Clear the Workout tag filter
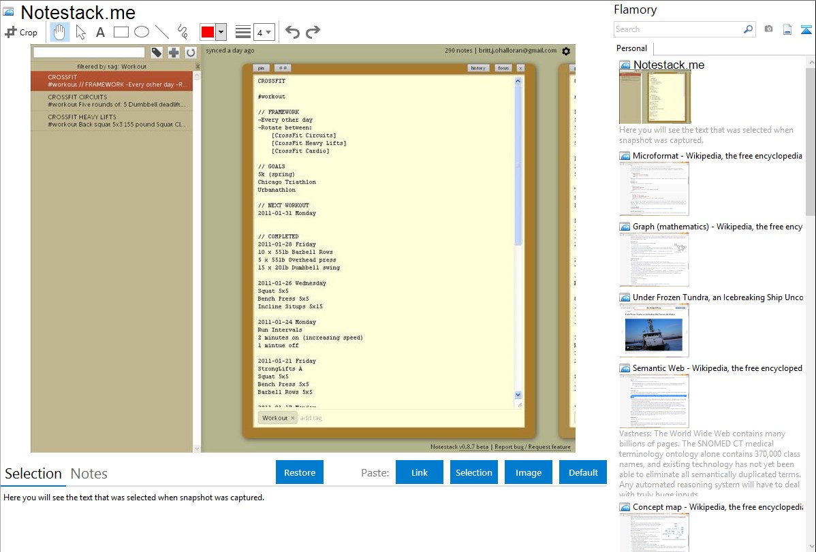The width and height of the screenshot is (816, 552). click(198, 67)
